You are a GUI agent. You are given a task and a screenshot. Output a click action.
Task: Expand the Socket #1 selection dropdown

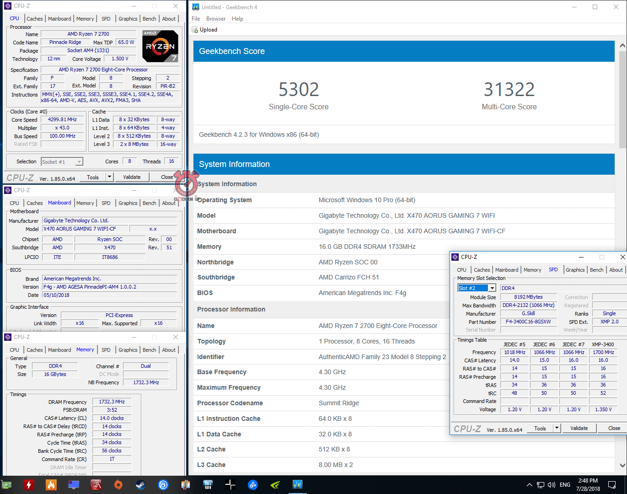pyautogui.click(x=79, y=162)
